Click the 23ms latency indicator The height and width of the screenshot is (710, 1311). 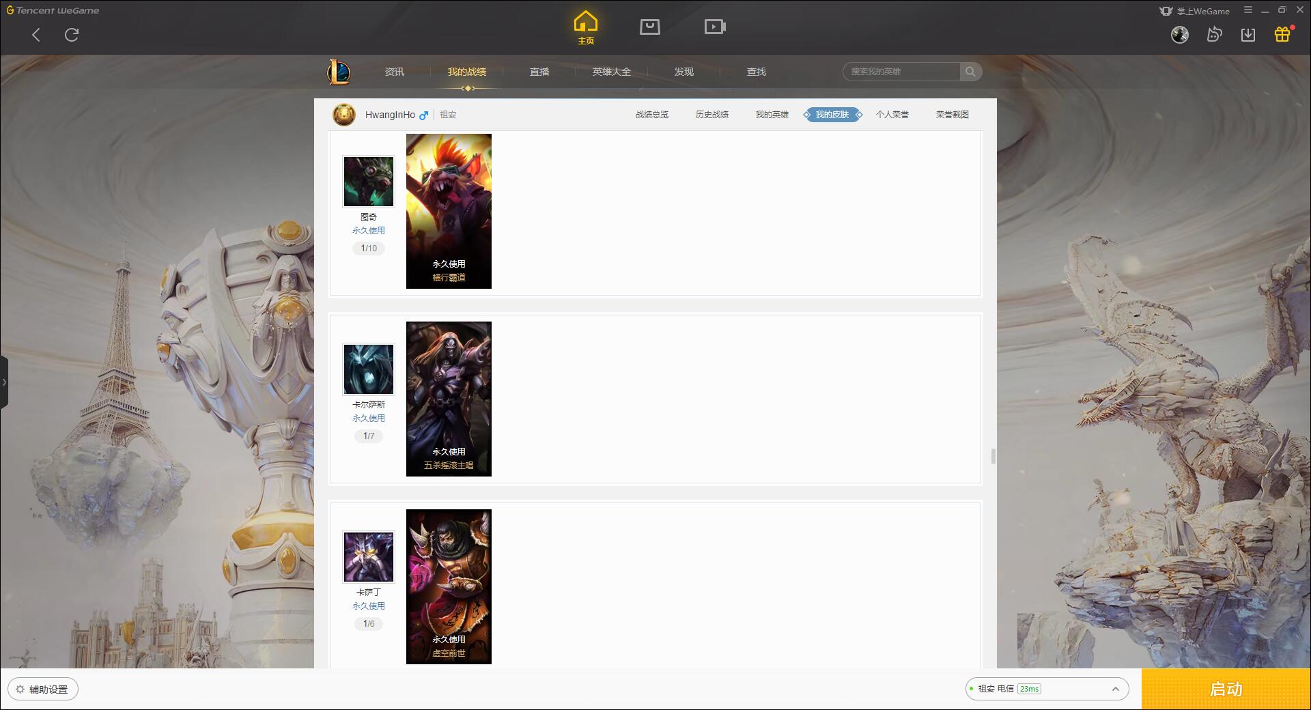[1029, 689]
